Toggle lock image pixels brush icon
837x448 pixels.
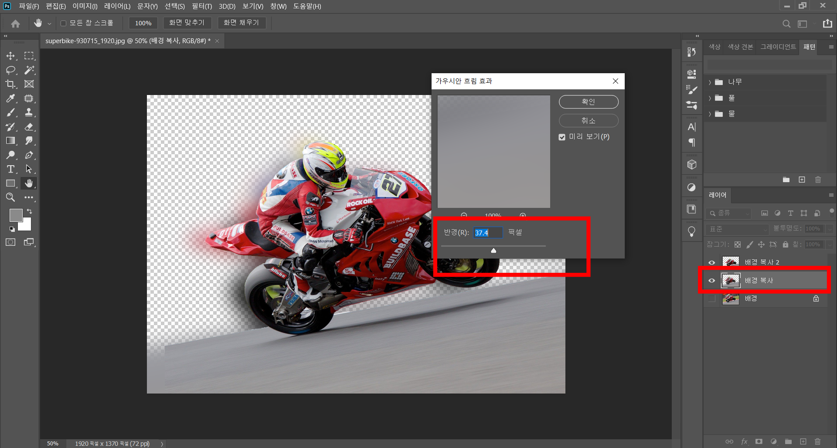pyautogui.click(x=750, y=244)
